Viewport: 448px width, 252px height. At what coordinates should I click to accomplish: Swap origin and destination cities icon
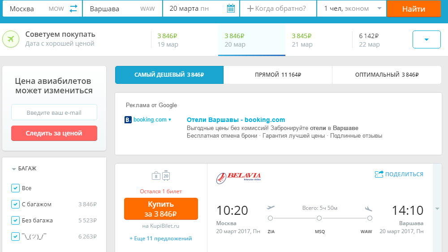click(73, 9)
